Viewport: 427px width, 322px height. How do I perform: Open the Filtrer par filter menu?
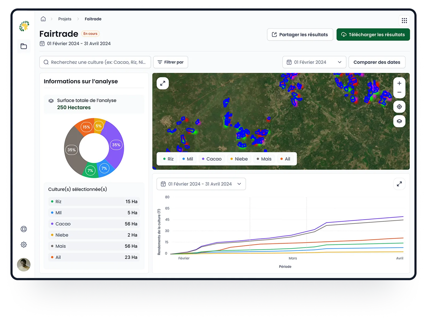(x=171, y=62)
